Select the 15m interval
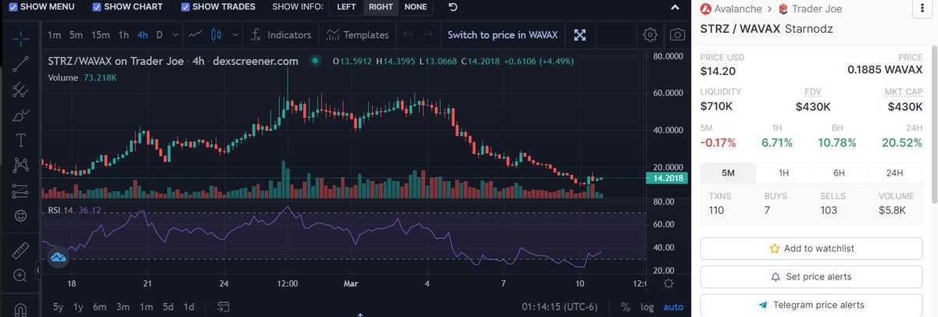Screen dimensions: 938x317 [100, 35]
